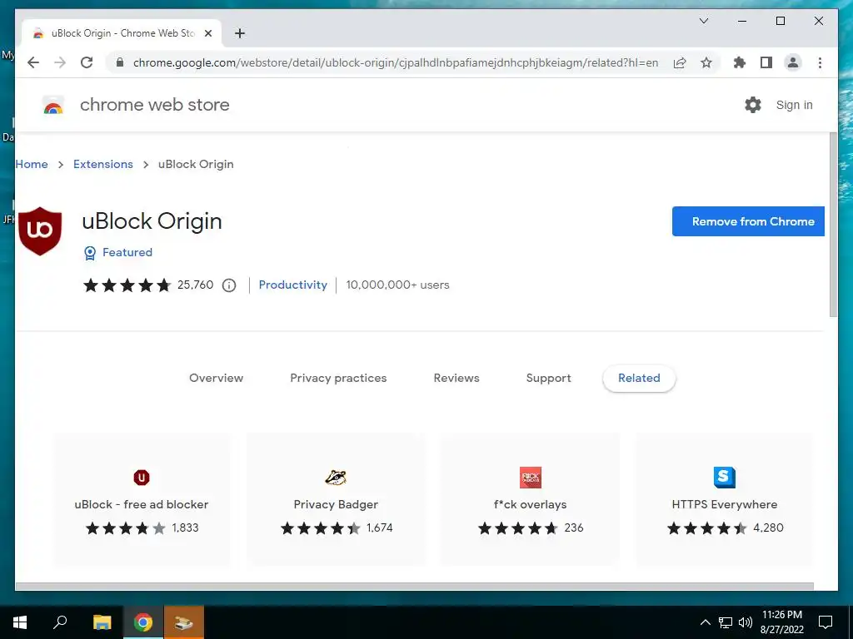The image size is (853, 639).
Task: Click the Featured badge icon
Action: tap(90, 253)
